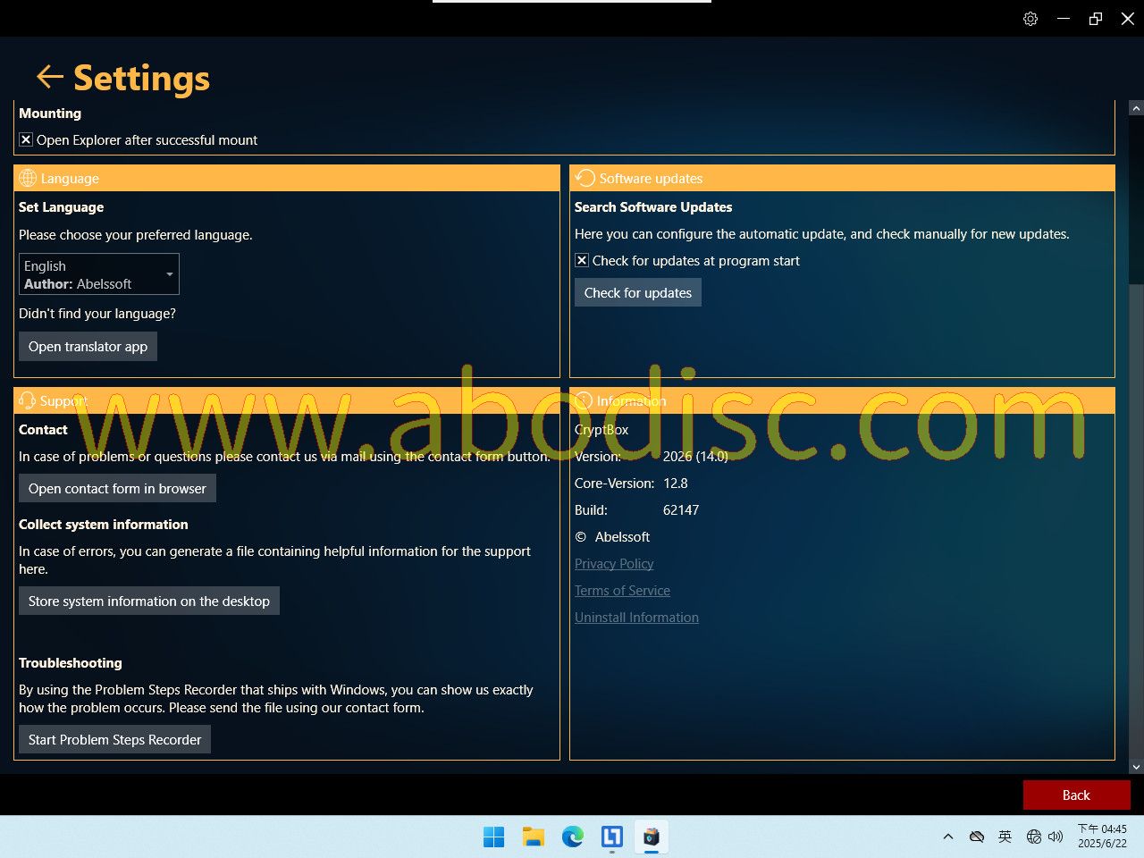Click the Didn't find your language? text

click(97, 313)
